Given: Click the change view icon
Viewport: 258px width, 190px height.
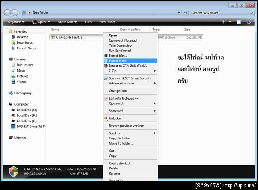Looking at the screenshot, I should (223, 22).
